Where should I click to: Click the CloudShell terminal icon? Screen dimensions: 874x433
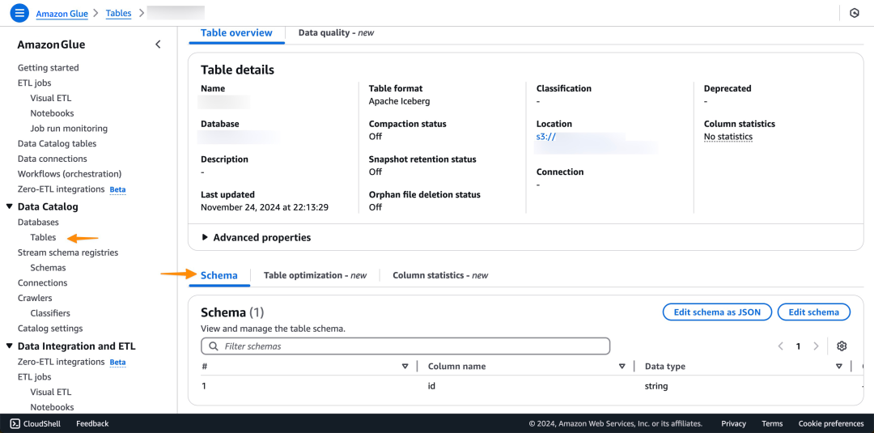tap(15, 423)
